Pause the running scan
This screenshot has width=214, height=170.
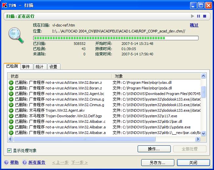199,16
